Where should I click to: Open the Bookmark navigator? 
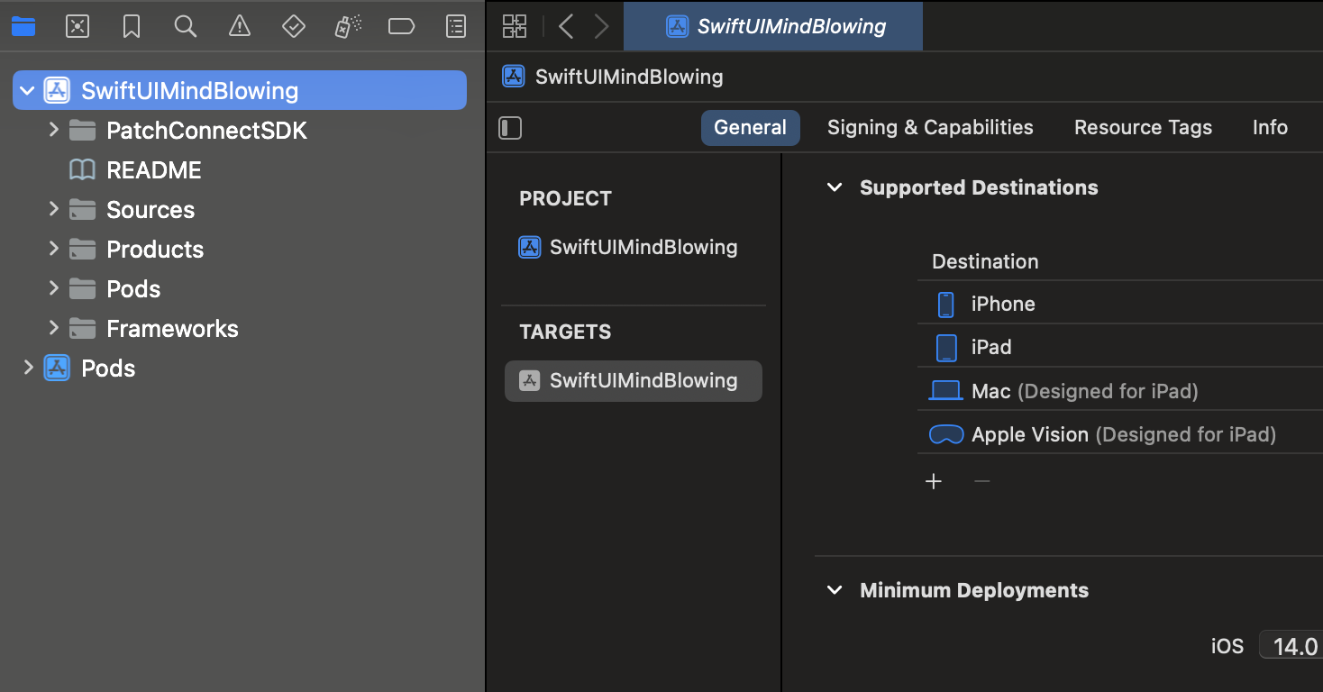point(132,27)
